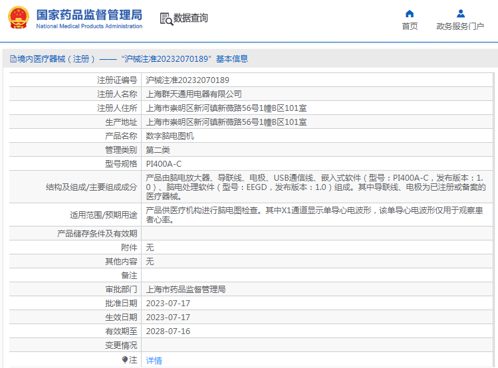Click the 有效期至 row label
The width and height of the screenshot is (498, 368).
[x=121, y=331]
